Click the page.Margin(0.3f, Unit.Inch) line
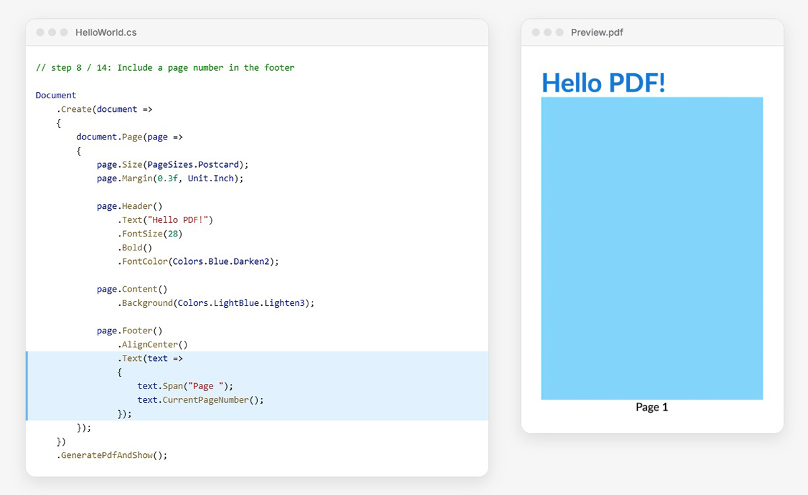The image size is (808, 495). (170, 178)
